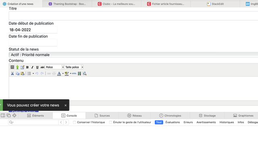258x147 pixels.
Task: Expand the bullet list style arrow
Action: (33, 73)
